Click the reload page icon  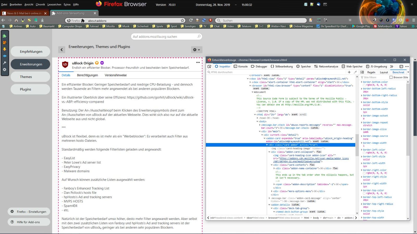point(191,20)
